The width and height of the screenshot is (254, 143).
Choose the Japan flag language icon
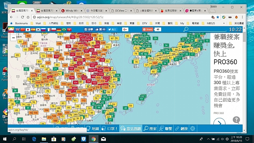click(x=28, y=30)
